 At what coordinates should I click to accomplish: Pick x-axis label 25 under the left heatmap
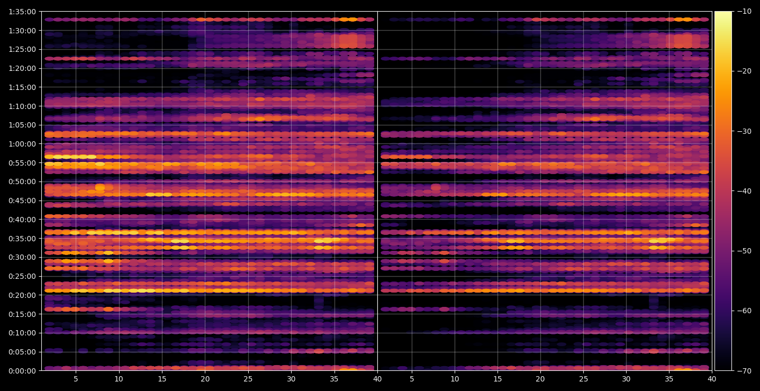pyautogui.click(x=248, y=379)
